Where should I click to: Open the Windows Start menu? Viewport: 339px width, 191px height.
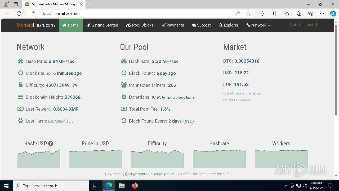(6, 186)
